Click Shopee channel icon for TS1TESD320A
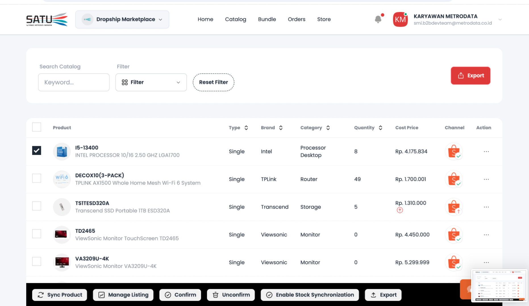The height and width of the screenshot is (306, 529). [x=454, y=207]
